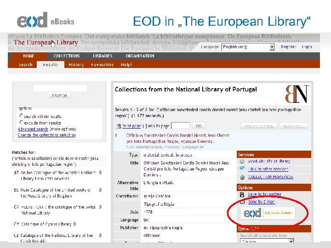Select CZ Catalogue of the National Library of the Czech Republic
Image resolution: width=331 pixels, height=248 pixels.
(x=57, y=238)
